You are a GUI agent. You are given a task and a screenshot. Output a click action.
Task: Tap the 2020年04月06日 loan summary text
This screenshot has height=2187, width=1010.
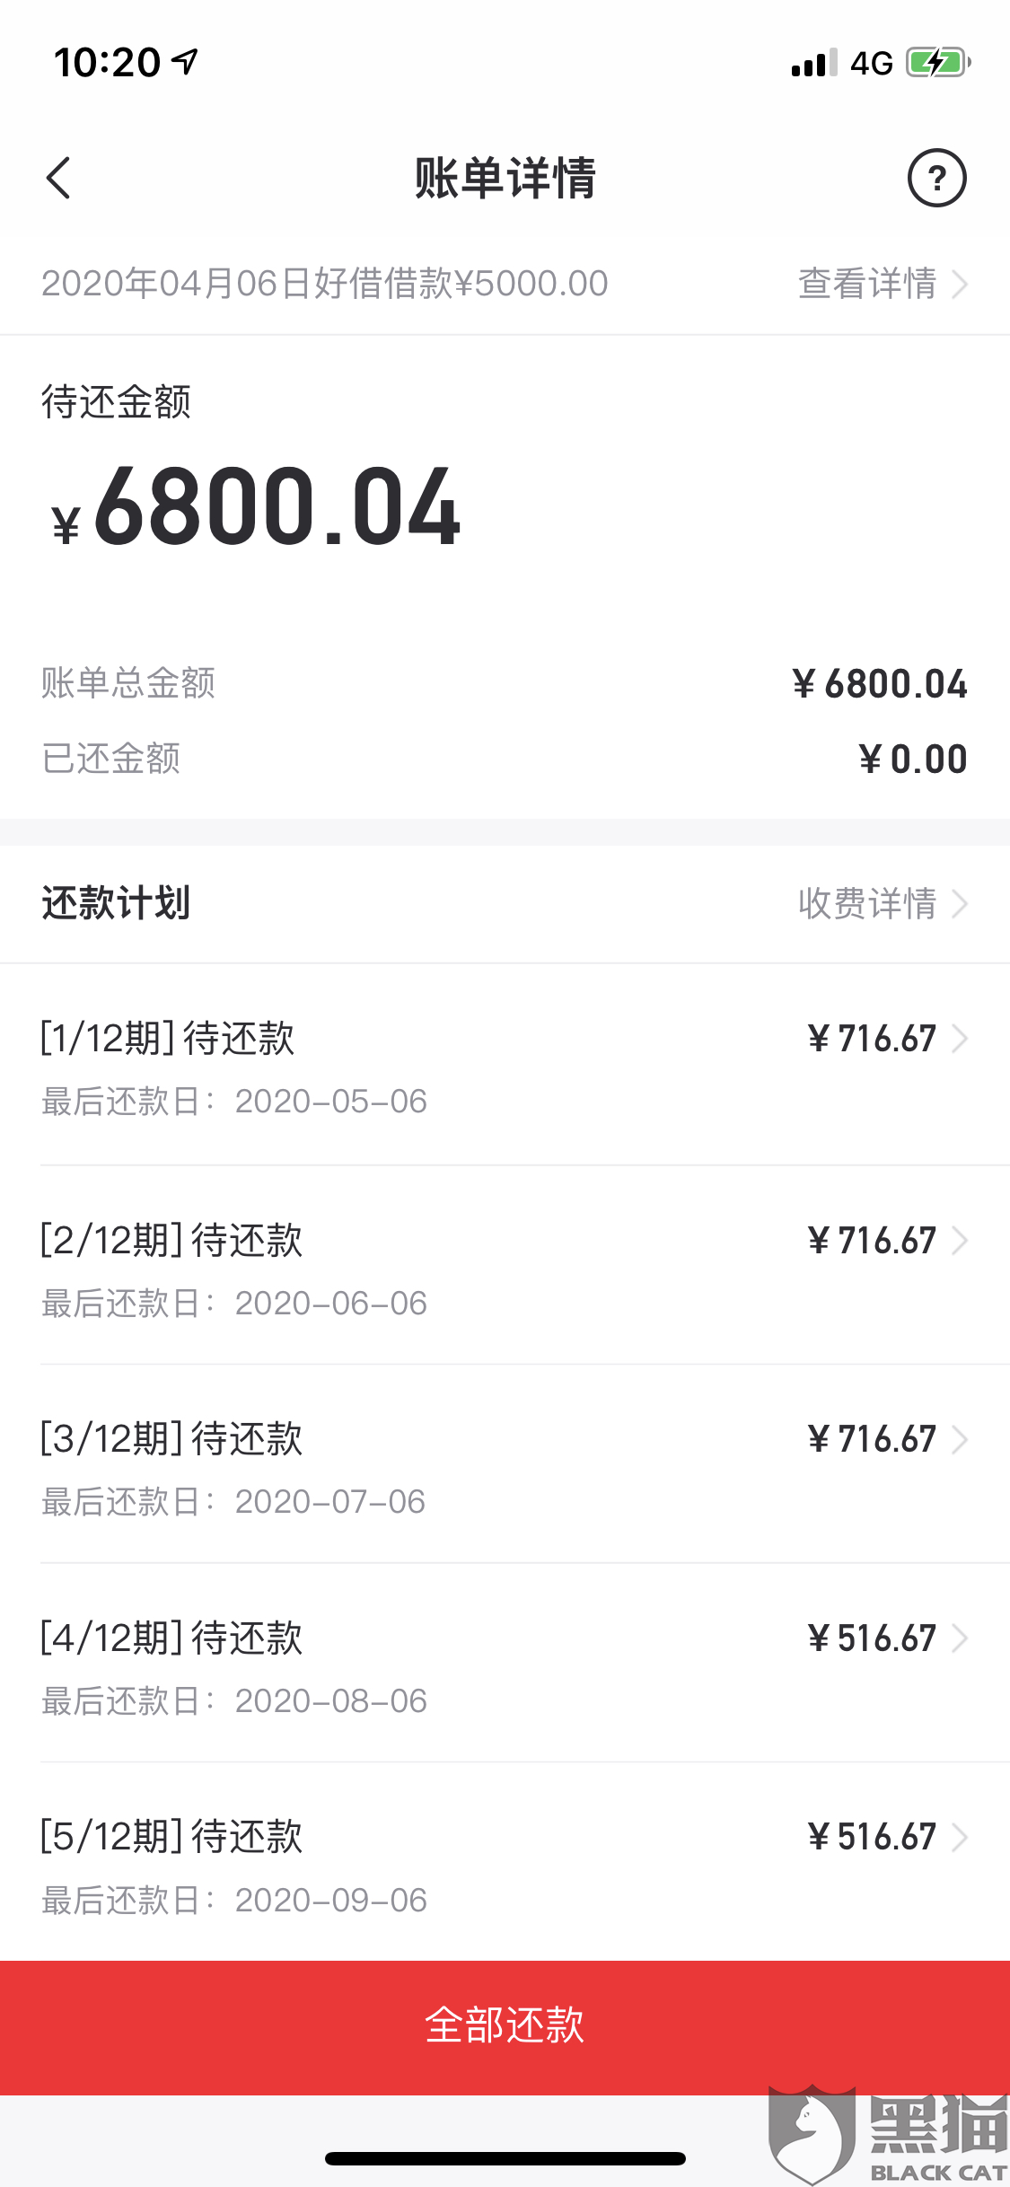tap(324, 284)
